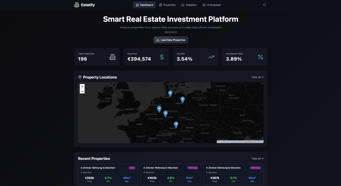The height and width of the screenshot is (186, 341).
Task: Switch to the Analytics tab
Action: pyautogui.click(x=189, y=5)
